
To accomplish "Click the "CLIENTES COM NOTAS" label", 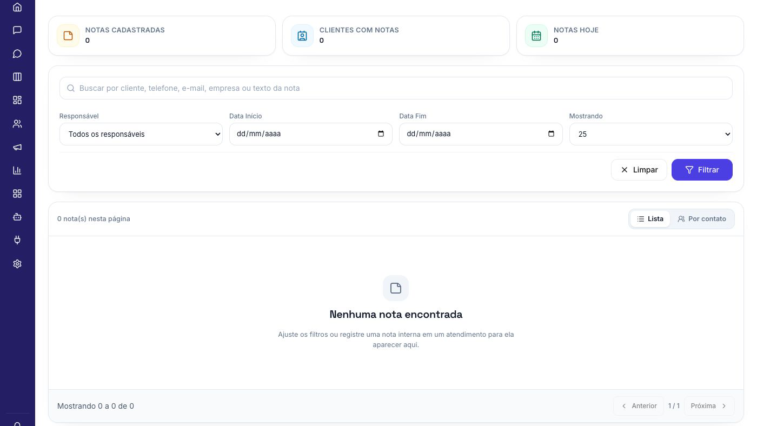I will pos(359,30).
